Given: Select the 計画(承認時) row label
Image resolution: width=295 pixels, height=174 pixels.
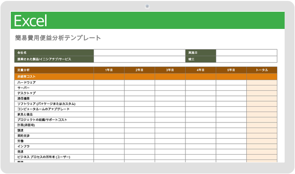Looking at the screenshot, I should [x=54, y=125].
